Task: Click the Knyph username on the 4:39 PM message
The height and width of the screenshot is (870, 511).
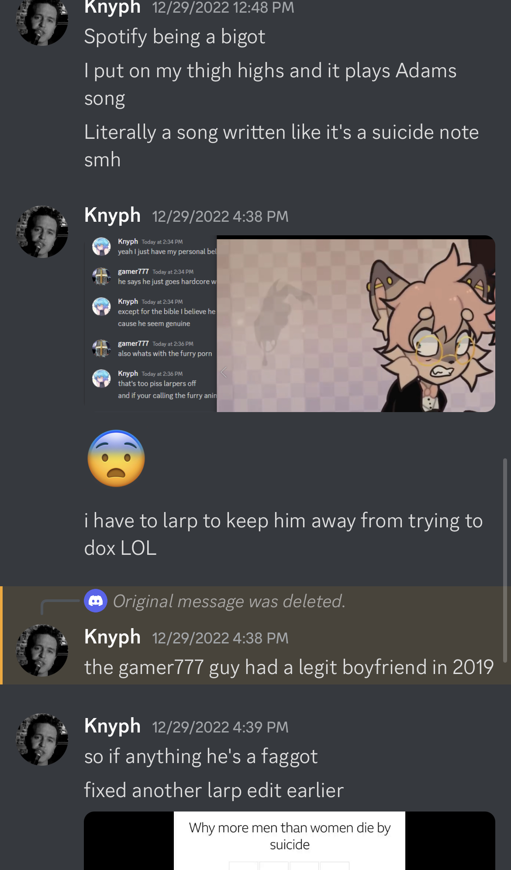Action: 112,726
